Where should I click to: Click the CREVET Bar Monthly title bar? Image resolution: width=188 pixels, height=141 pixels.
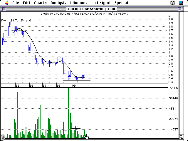(x=92, y=9)
